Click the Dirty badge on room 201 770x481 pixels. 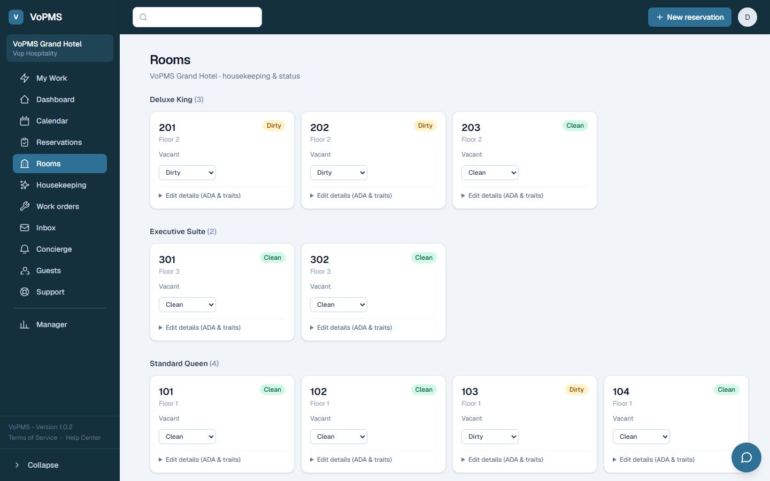click(x=274, y=126)
